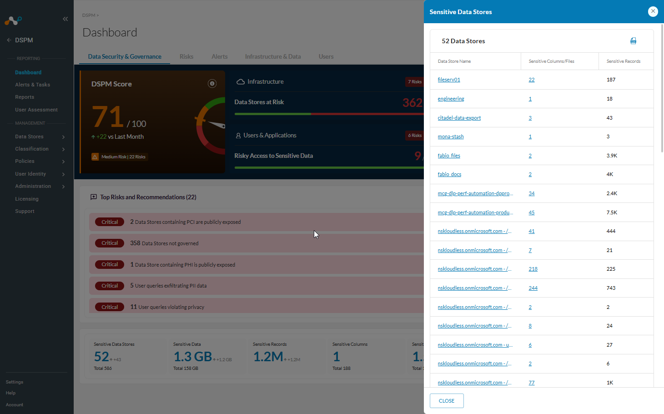Open Alerts & Tasks in sidebar

32,85
